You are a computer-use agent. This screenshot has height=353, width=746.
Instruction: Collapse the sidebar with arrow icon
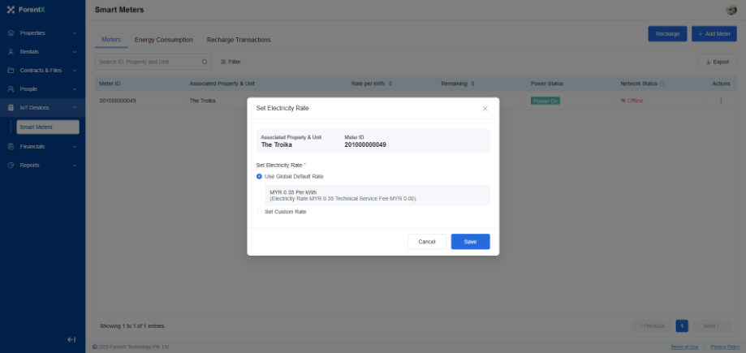71,339
